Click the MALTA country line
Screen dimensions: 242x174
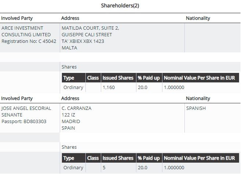click(70, 48)
